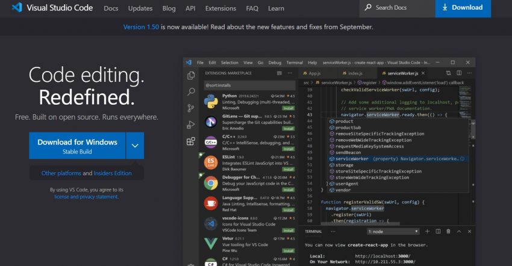Screen dimensions: 512x266
Task: Open the Other platforms link
Action: [61, 173]
